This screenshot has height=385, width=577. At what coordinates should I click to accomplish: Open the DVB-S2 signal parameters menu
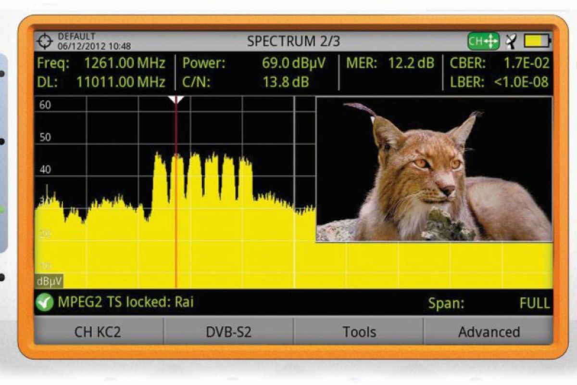click(228, 332)
